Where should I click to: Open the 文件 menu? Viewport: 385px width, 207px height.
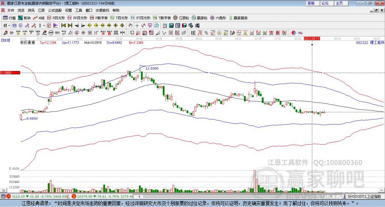(11, 10)
